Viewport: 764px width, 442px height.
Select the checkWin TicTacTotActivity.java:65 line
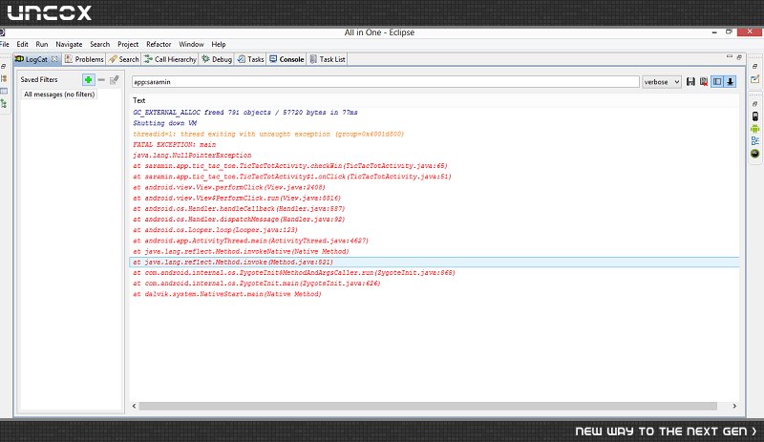click(x=290, y=166)
